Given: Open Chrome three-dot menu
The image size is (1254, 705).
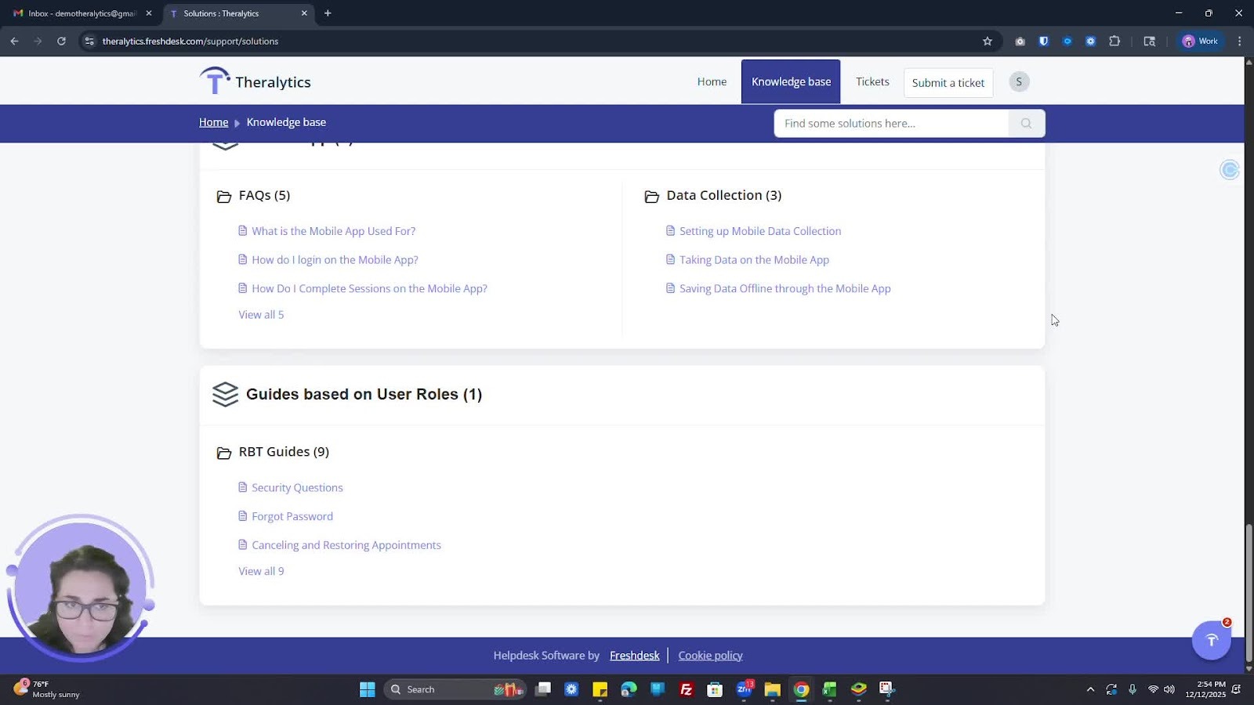Looking at the screenshot, I should pyautogui.click(x=1239, y=41).
